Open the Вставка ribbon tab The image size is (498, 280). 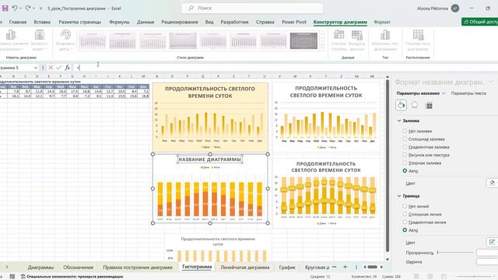[x=42, y=22]
